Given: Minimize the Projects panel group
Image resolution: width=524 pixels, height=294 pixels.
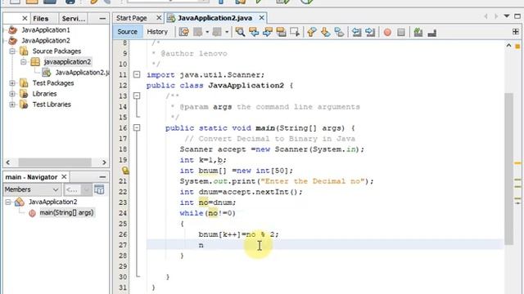Looking at the screenshot, I should click(102, 19).
